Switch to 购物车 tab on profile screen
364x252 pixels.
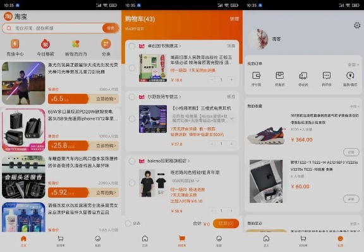coord(303,241)
